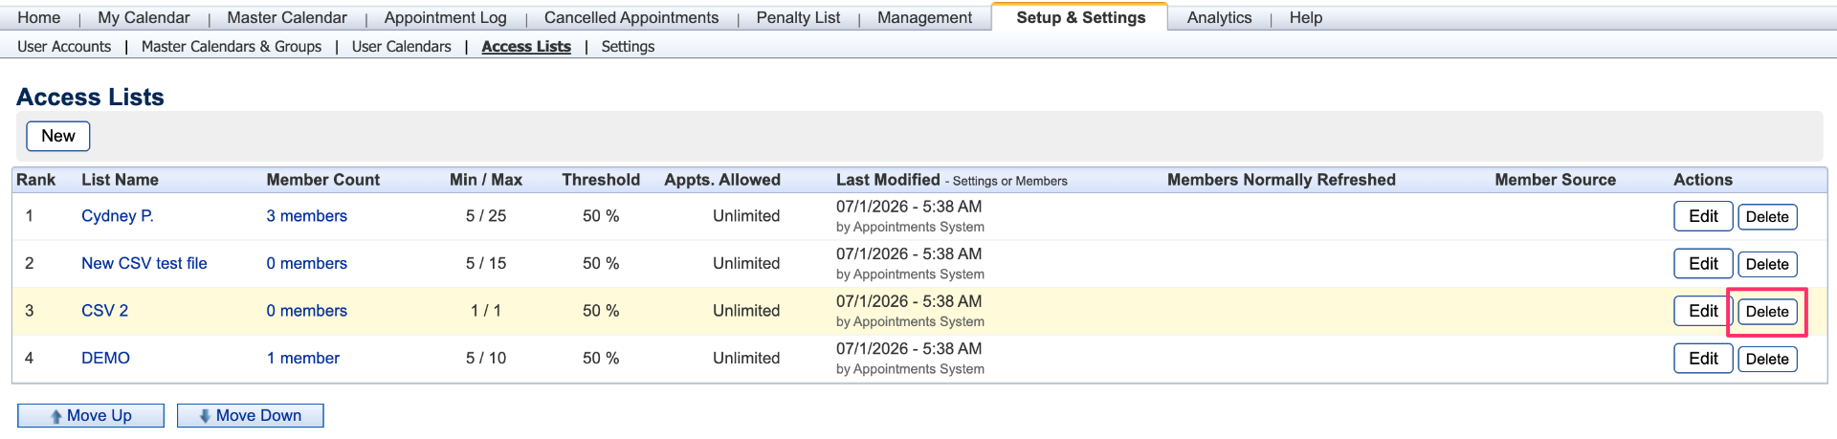1837x439 pixels.
Task: Open the DEMO list
Action: [x=105, y=358]
